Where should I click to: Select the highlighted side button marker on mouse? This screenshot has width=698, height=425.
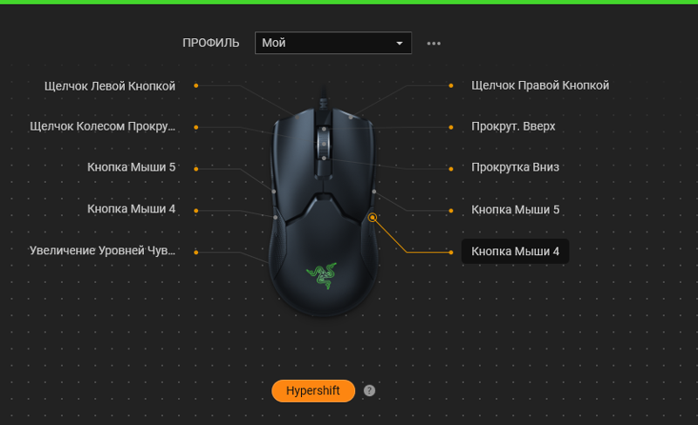tap(373, 218)
